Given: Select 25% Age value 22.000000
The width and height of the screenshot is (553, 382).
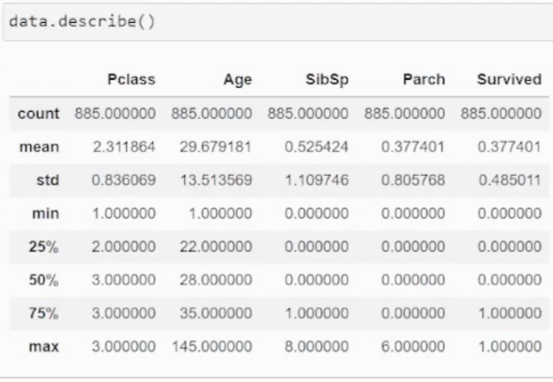Looking at the screenshot, I should 216,247.
